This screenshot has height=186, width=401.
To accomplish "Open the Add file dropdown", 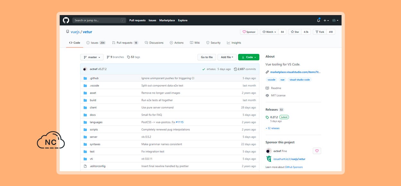I will coord(227,57).
